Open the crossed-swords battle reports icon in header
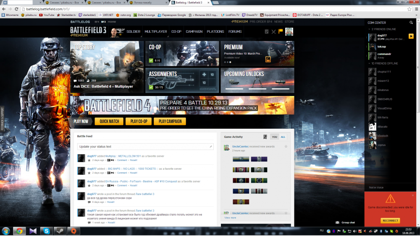Image resolution: width=420 pixels, height=236 pixels. point(273,31)
